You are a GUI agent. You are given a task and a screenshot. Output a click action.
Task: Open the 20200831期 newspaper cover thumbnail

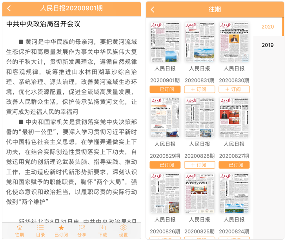pos(200,42)
